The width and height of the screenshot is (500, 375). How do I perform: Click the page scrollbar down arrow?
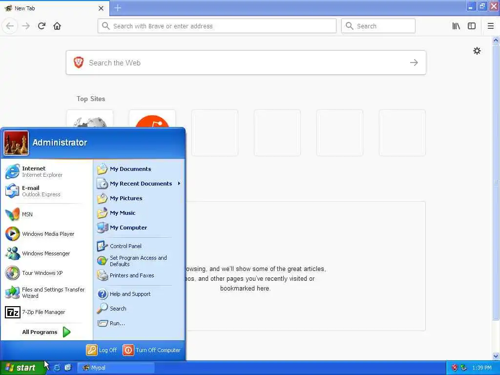coord(496,356)
